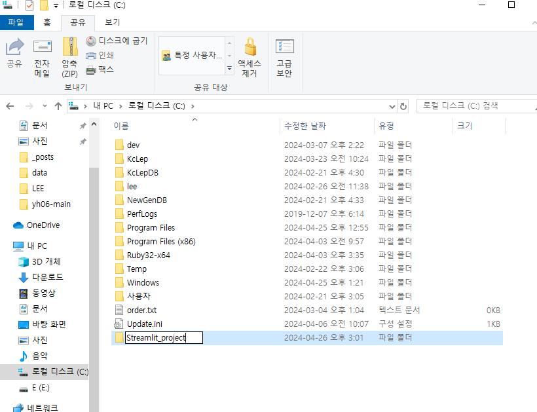The width and height of the screenshot is (537, 412).
Task: Click Remove access (액세스 제거) lock icon
Action: click(250, 57)
